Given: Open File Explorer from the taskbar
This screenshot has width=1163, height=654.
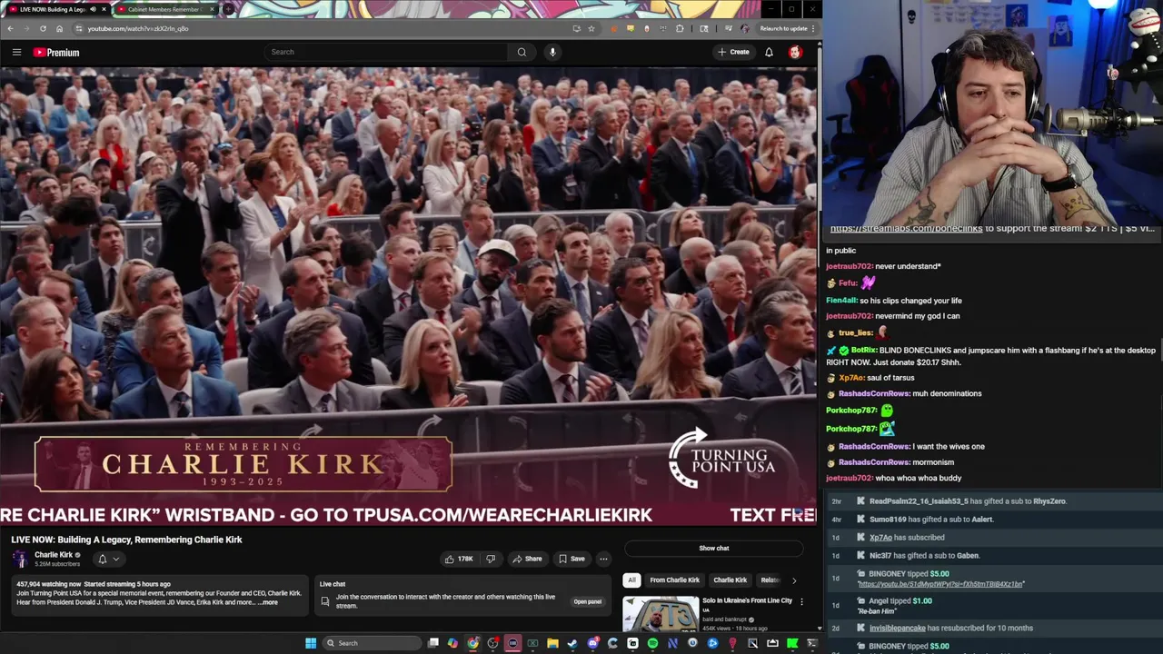Looking at the screenshot, I should (x=552, y=643).
